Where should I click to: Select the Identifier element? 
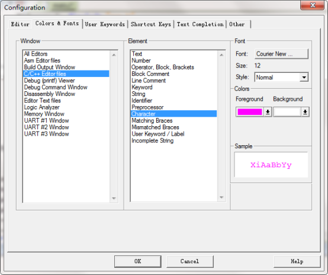[x=173, y=101]
